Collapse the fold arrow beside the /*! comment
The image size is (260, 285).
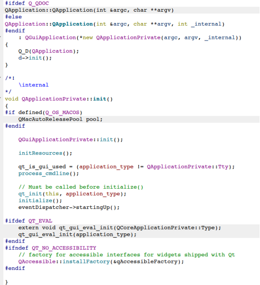pyautogui.click(x=0, y=78)
